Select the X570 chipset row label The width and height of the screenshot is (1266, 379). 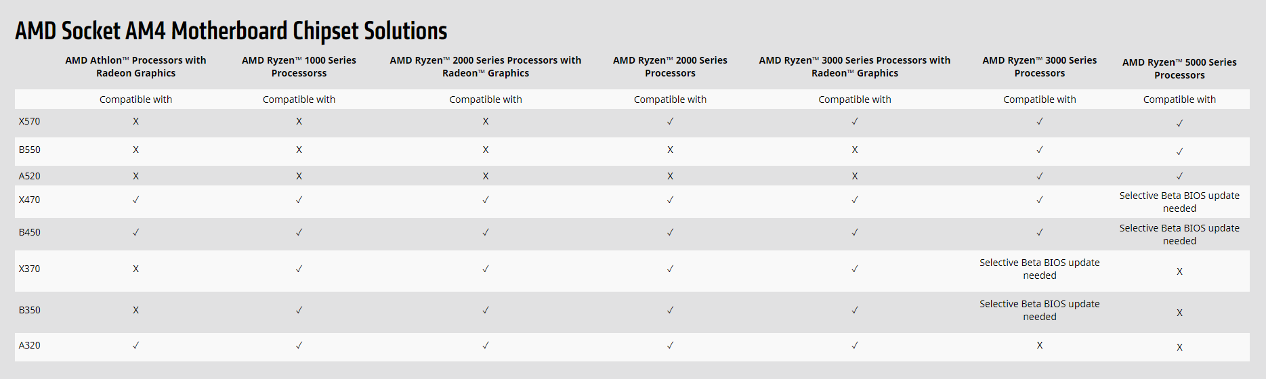(29, 121)
